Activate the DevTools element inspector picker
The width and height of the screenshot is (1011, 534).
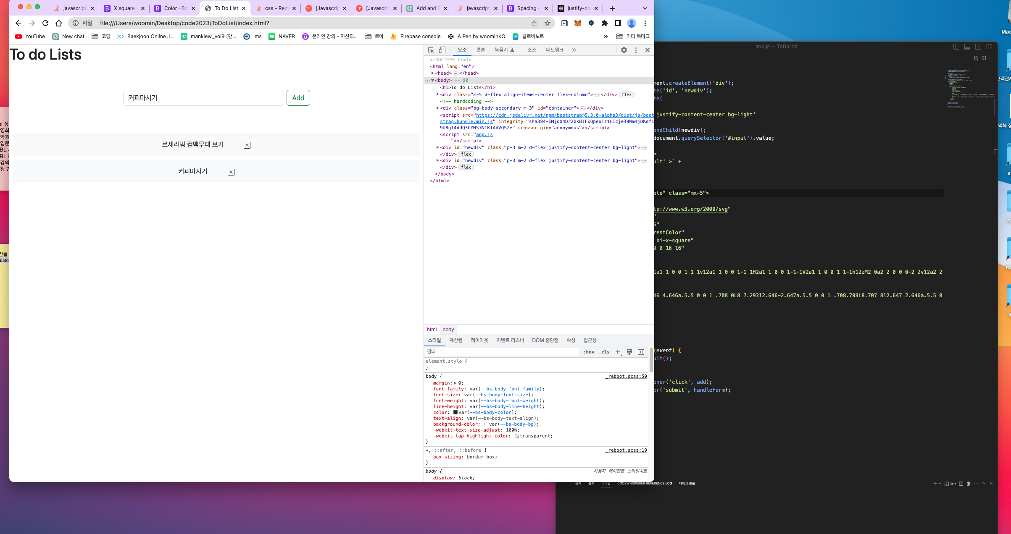pyautogui.click(x=431, y=50)
